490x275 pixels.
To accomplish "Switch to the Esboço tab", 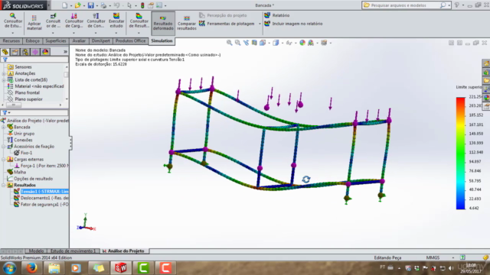I will pos(32,40).
